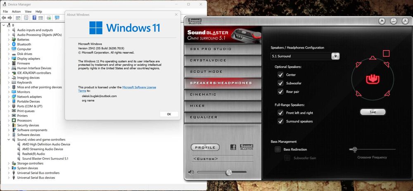Click the Update driver toolbar icon with green arrow
Viewport: 413px width, 191px height.
[49, 18]
